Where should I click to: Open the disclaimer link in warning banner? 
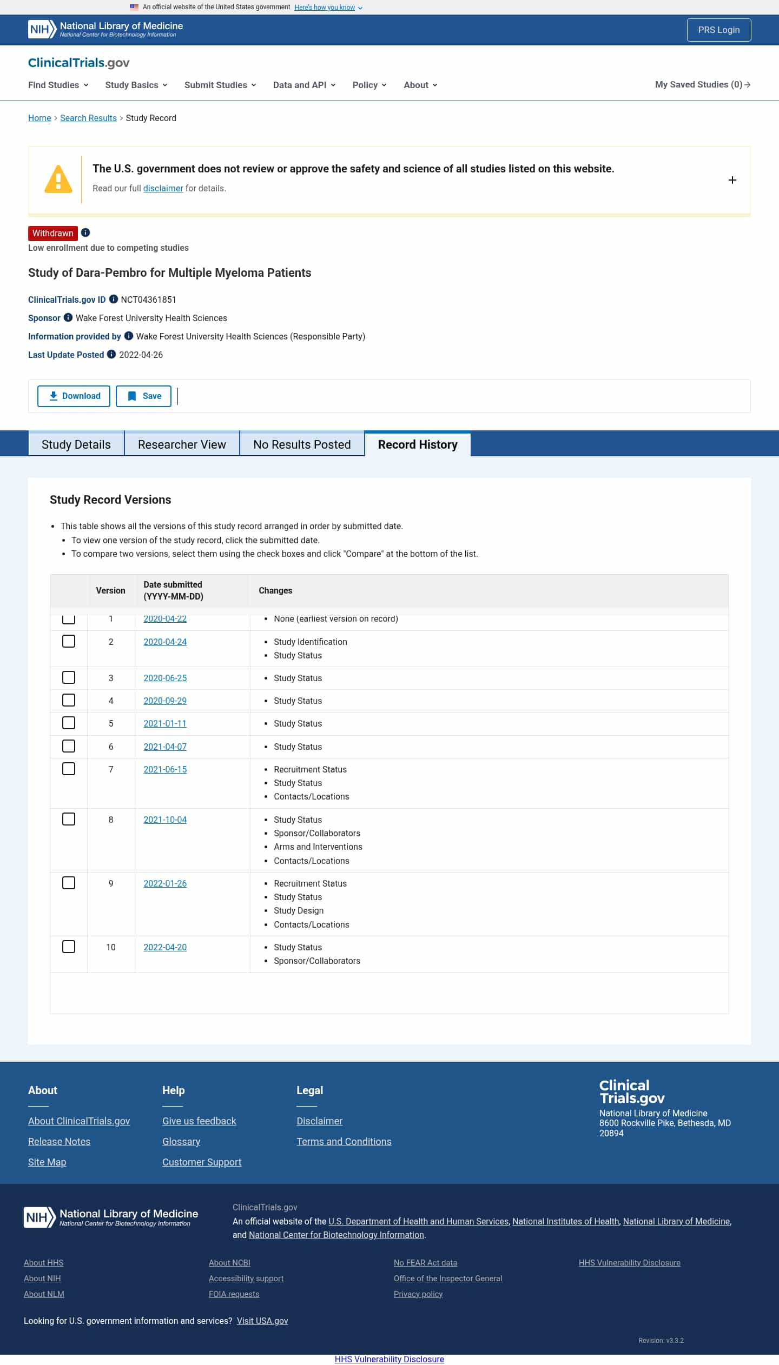[x=163, y=188]
